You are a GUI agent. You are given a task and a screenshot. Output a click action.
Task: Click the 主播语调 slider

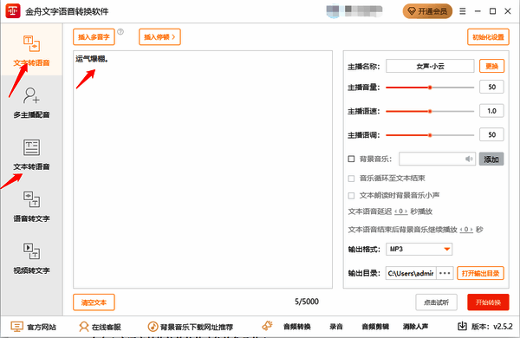point(430,135)
